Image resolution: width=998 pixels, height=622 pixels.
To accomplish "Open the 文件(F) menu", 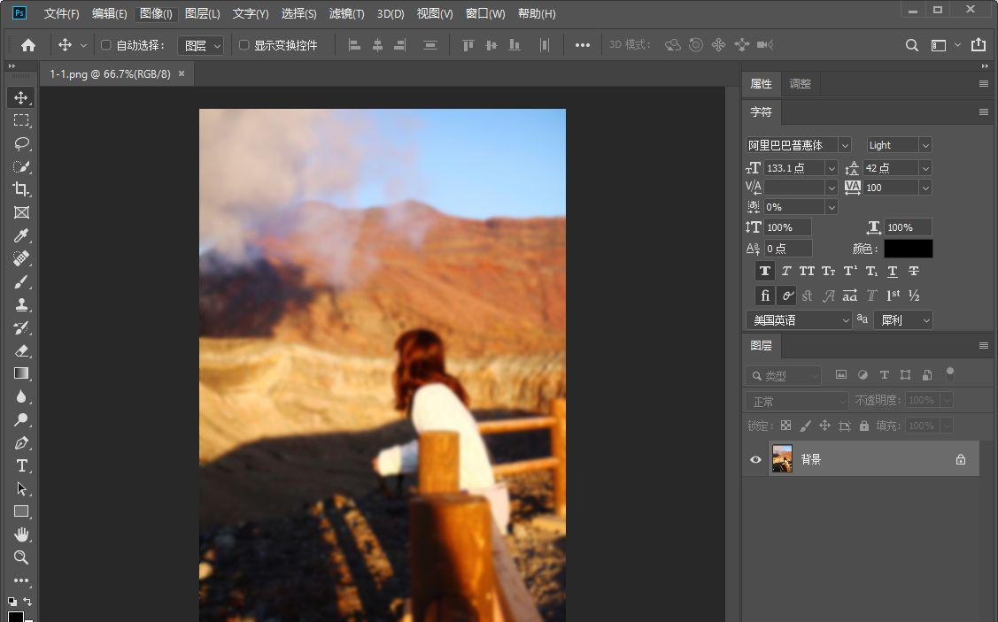I will click(x=61, y=13).
